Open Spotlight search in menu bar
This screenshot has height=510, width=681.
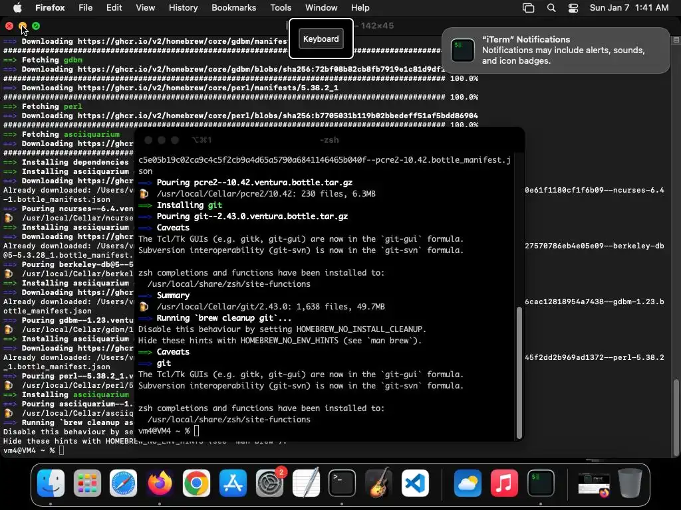[x=551, y=8]
